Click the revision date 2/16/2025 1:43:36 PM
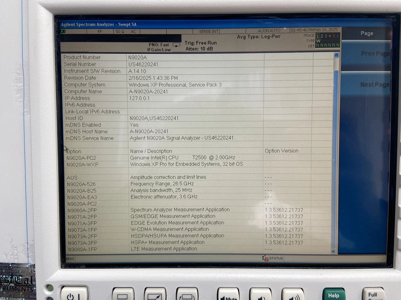Screen dimensions: 401x300 (153, 78)
